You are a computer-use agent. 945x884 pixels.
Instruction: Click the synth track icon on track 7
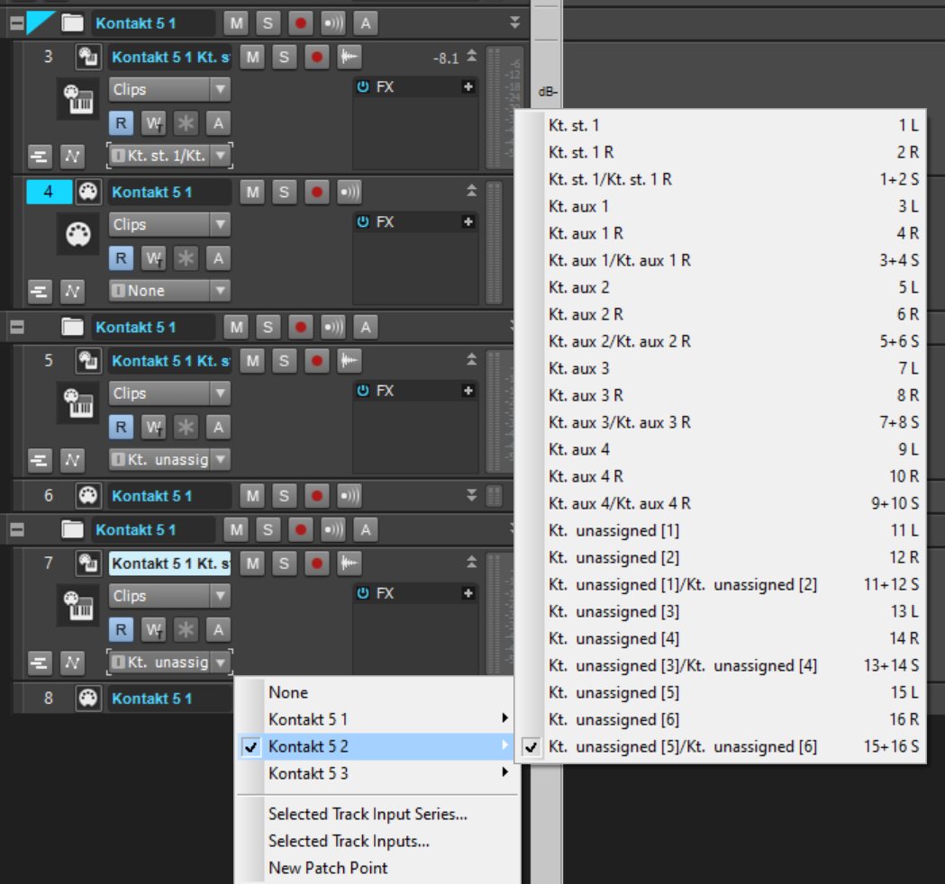88,563
